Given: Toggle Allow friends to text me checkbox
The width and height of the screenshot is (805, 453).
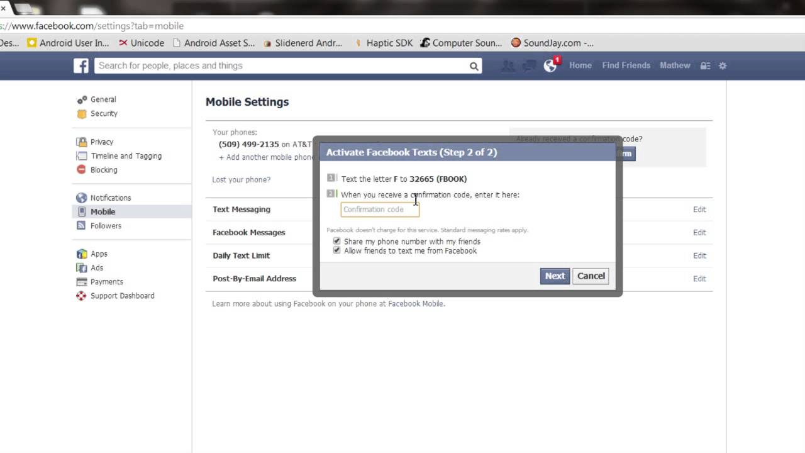Looking at the screenshot, I should click(x=336, y=250).
